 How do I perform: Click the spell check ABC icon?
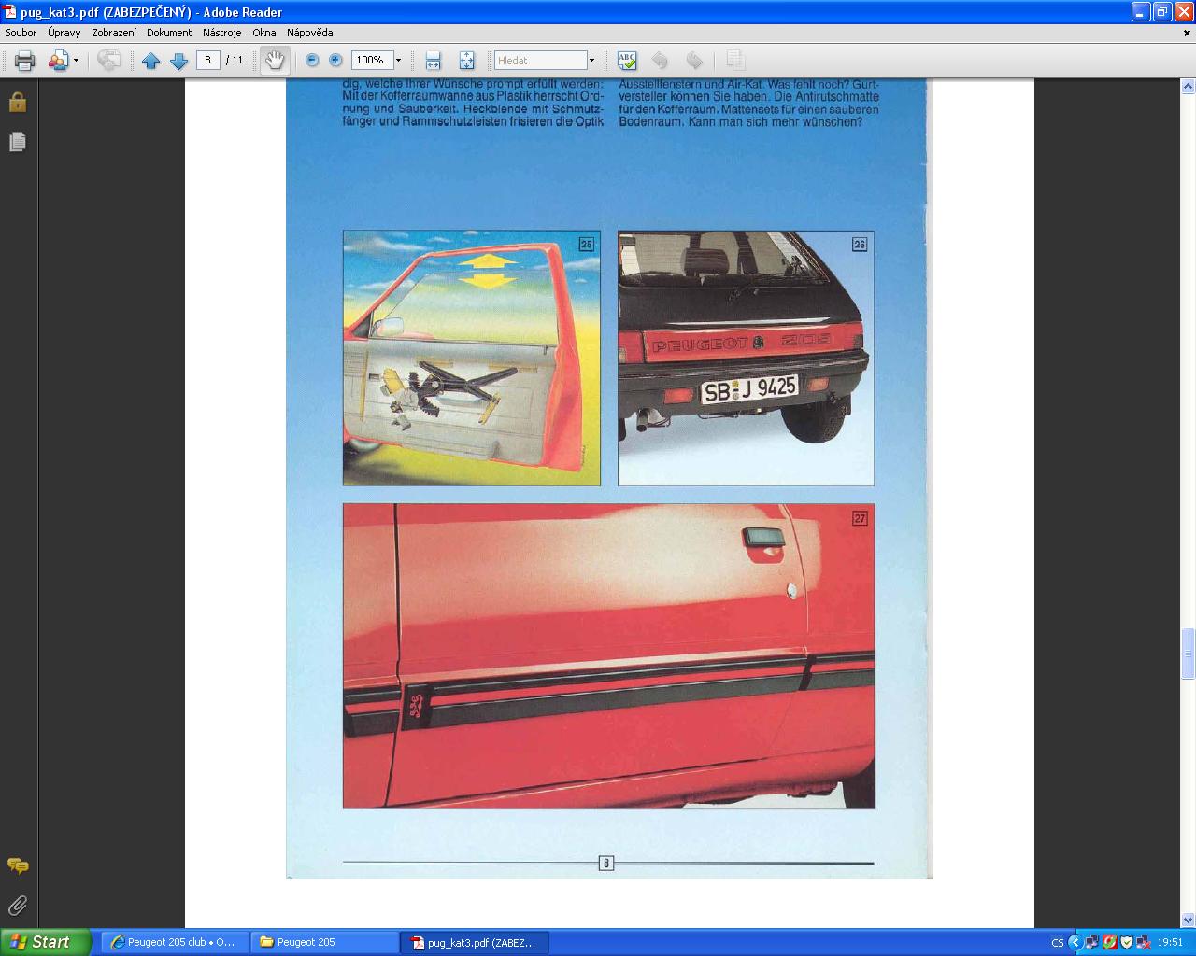click(627, 61)
